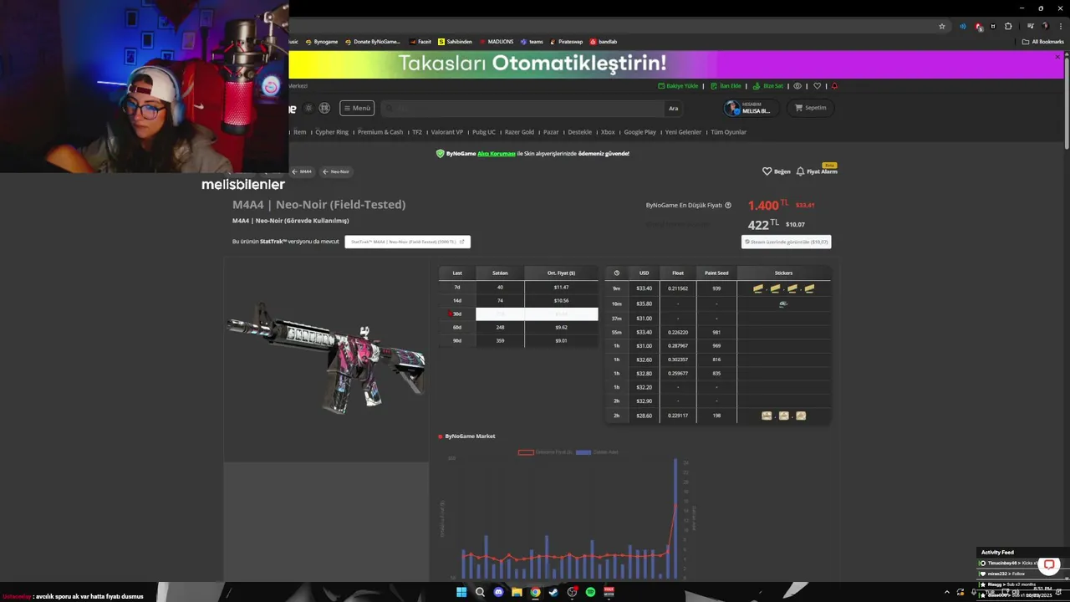Bookmark this page with star icon

[x=942, y=26]
